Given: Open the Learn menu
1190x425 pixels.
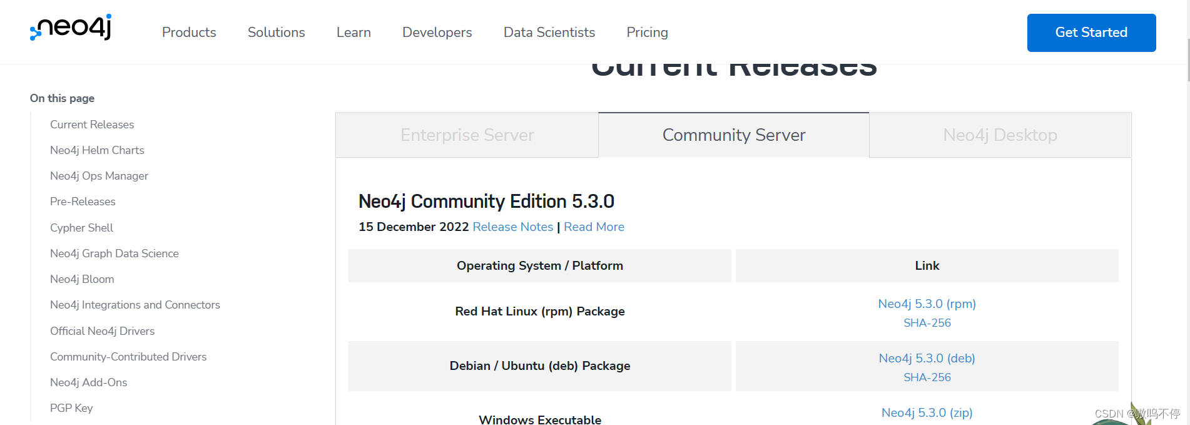Looking at the screenshot, I should point(353,33).
